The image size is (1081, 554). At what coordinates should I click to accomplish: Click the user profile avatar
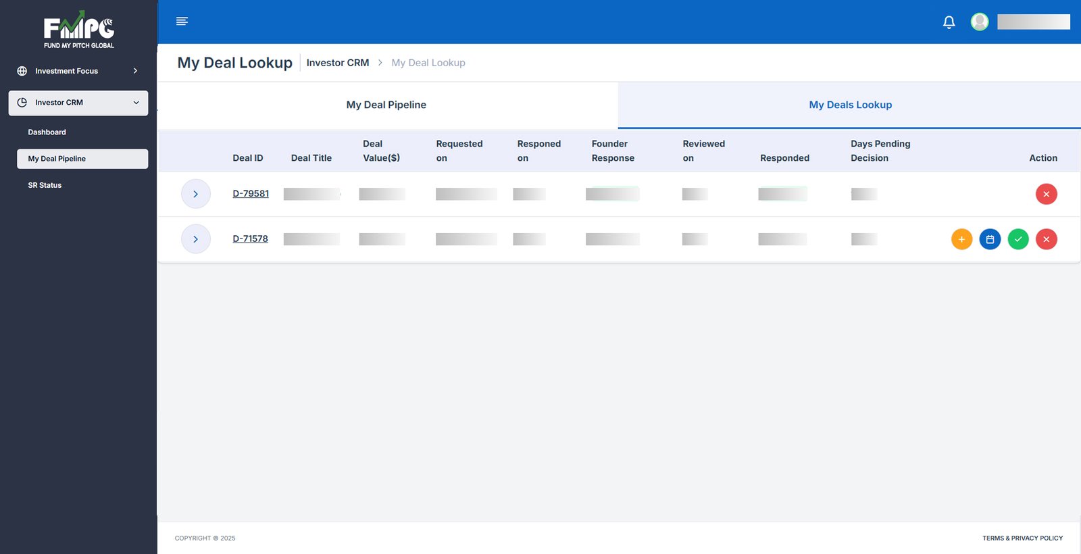tap(979, 22)
